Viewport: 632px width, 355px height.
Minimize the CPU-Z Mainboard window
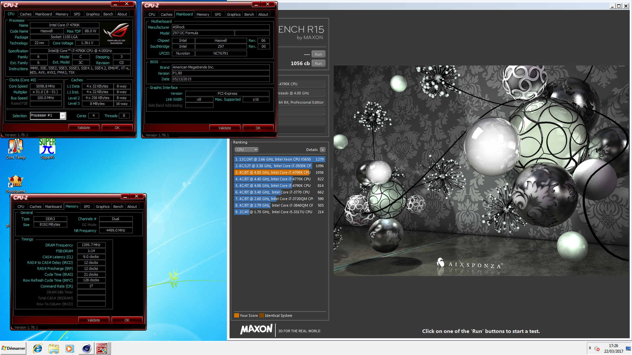(x=256, y=4)
